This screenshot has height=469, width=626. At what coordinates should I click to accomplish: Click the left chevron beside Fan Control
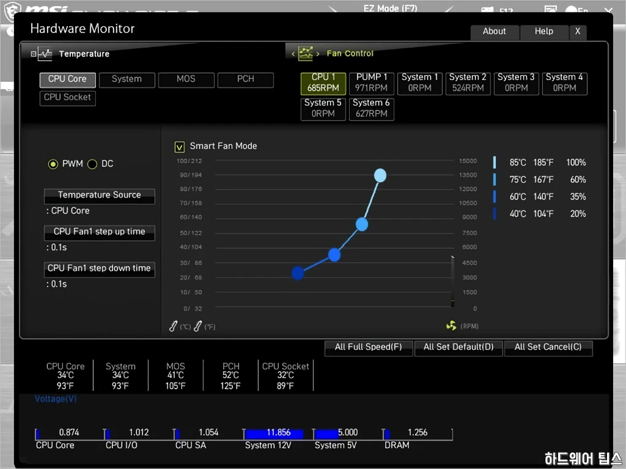click(293, 54)
